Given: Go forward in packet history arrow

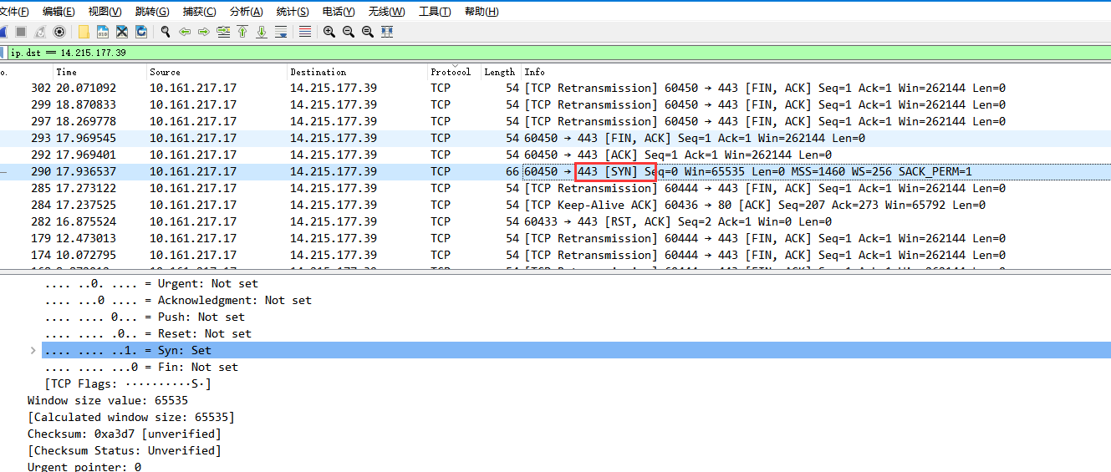Looking at the screenshot, I should (x=204, y=32).
